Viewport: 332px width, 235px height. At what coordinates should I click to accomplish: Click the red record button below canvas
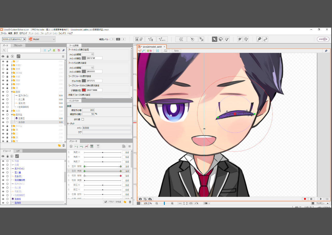click(x=305, y=199)
